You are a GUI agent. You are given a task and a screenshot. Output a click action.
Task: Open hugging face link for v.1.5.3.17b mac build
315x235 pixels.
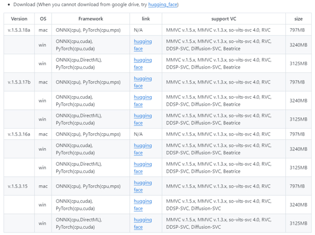tap(142, 82)
